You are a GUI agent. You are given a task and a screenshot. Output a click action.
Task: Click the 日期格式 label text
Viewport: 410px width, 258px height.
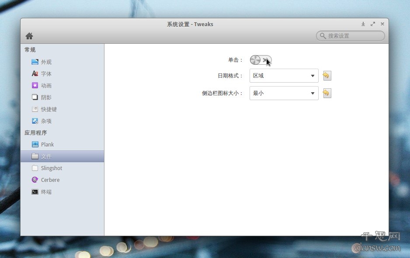[230, 76]
